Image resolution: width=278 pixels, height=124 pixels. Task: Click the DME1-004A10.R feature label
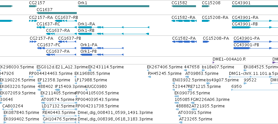229,59
